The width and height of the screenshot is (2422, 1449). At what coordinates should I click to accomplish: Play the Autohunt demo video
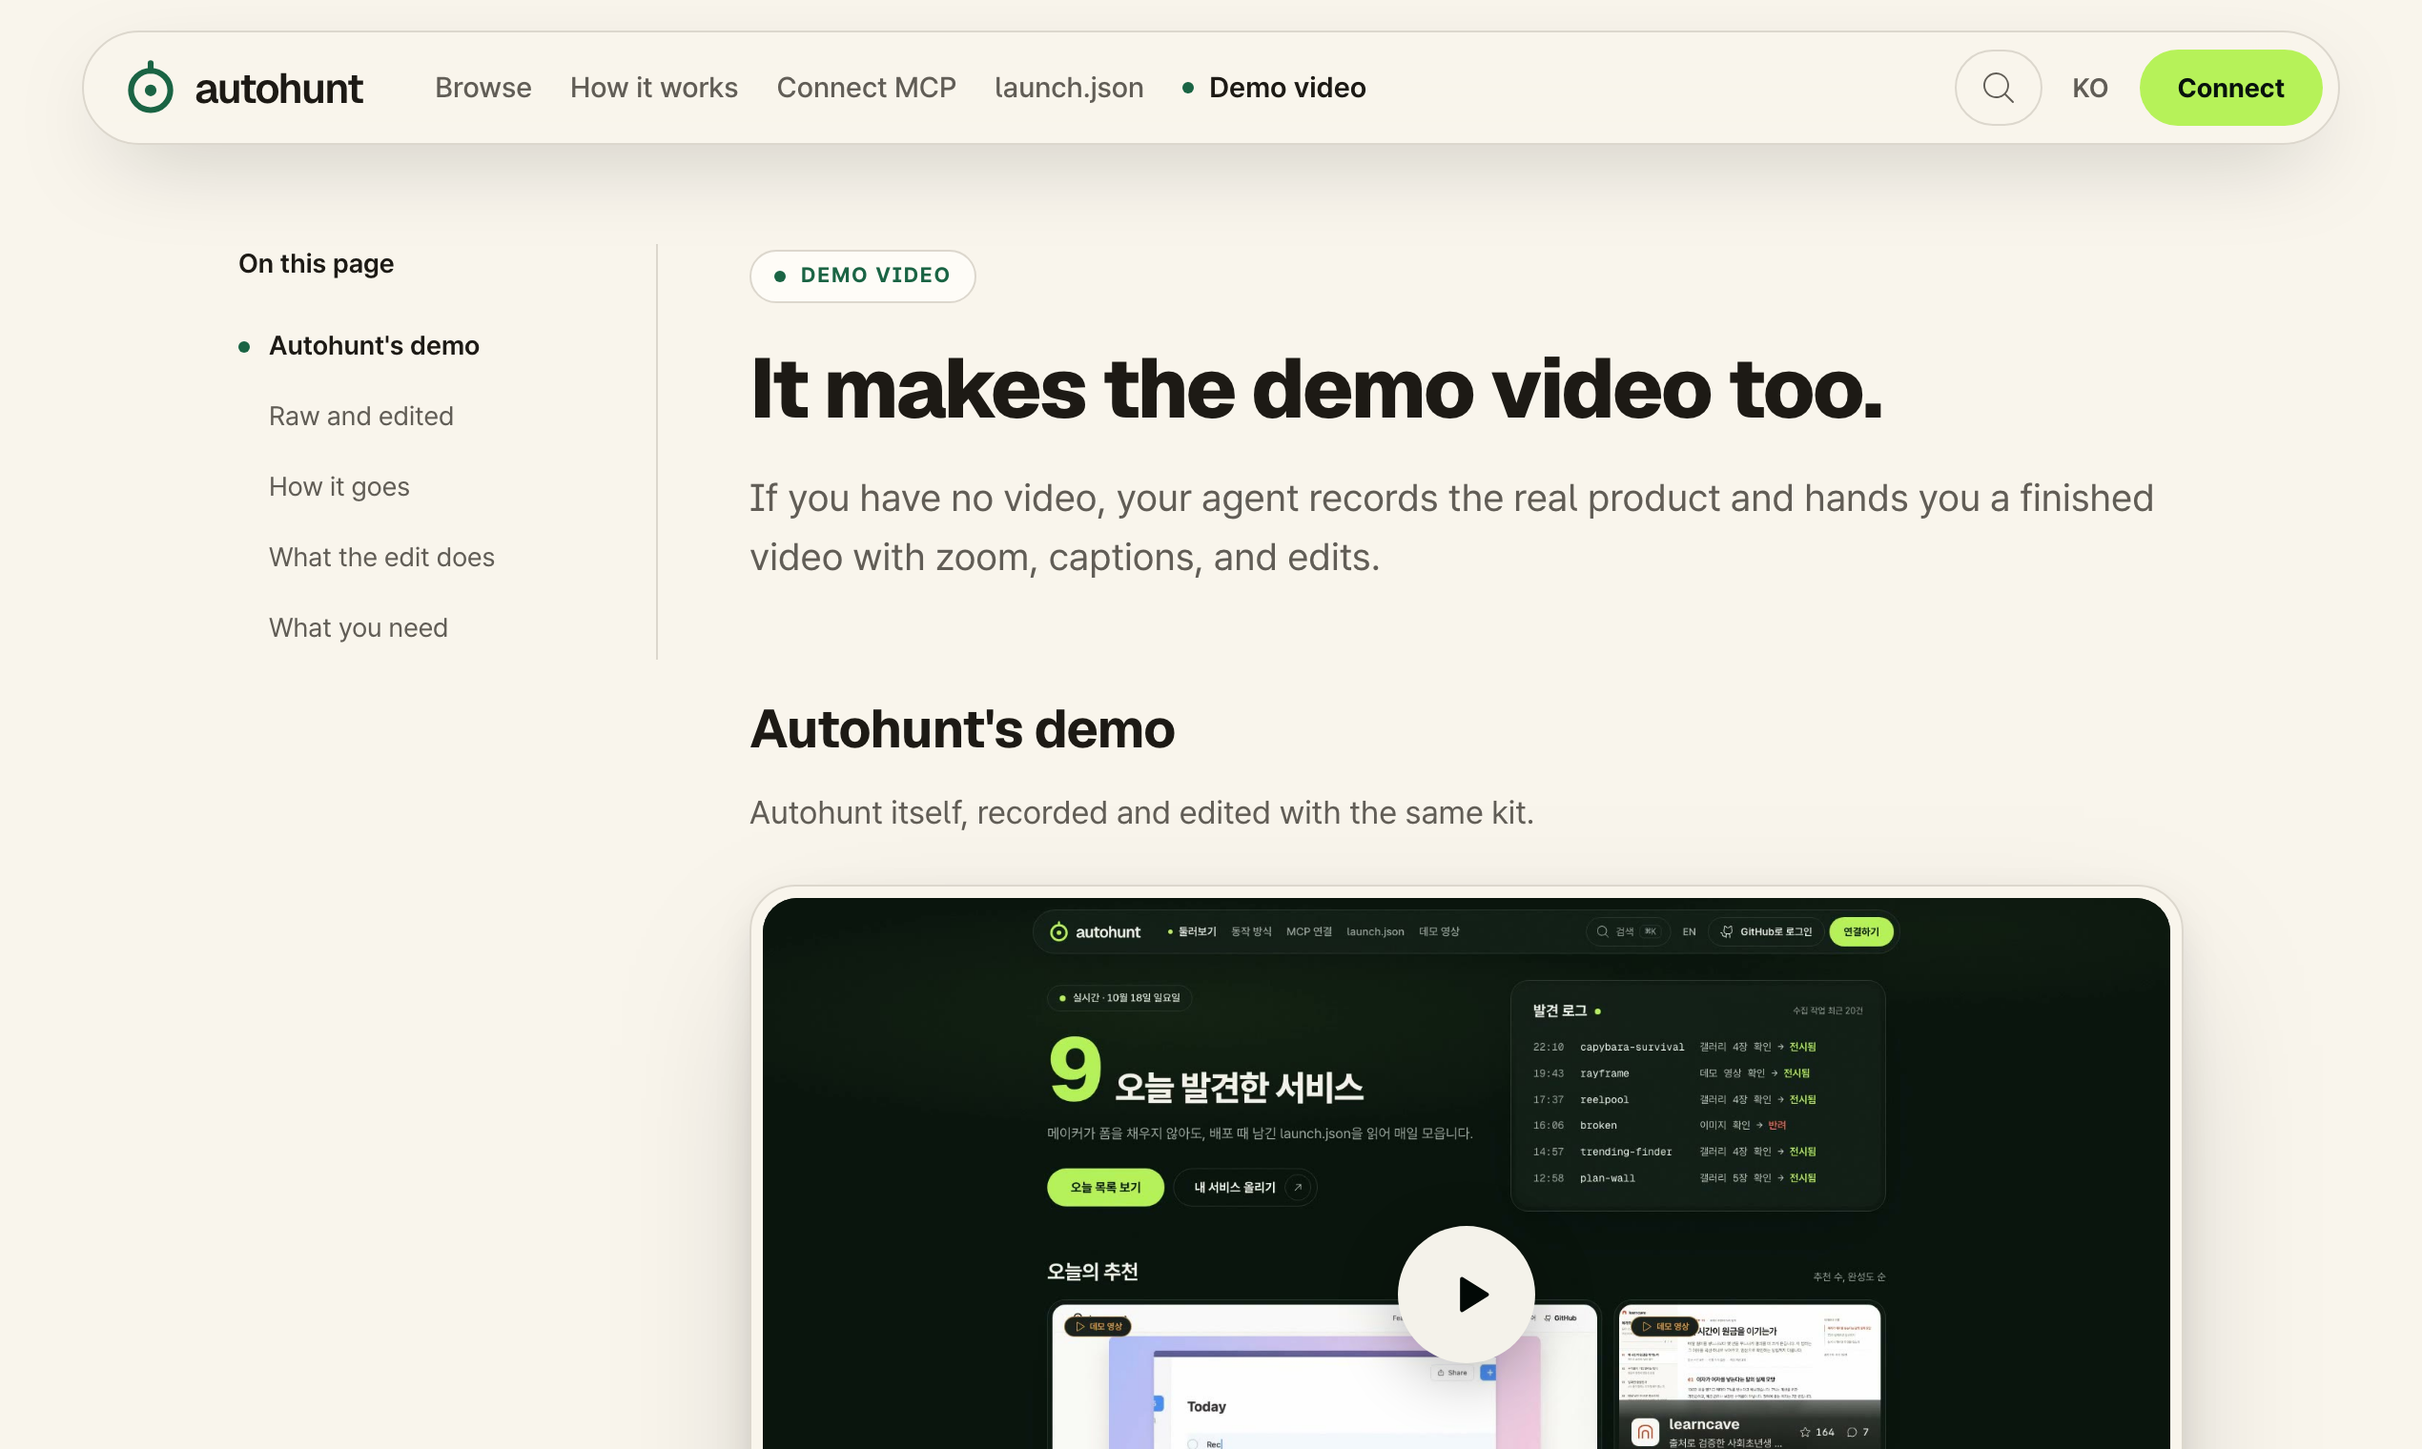pyautogui.click(x=1465, y=1294)
